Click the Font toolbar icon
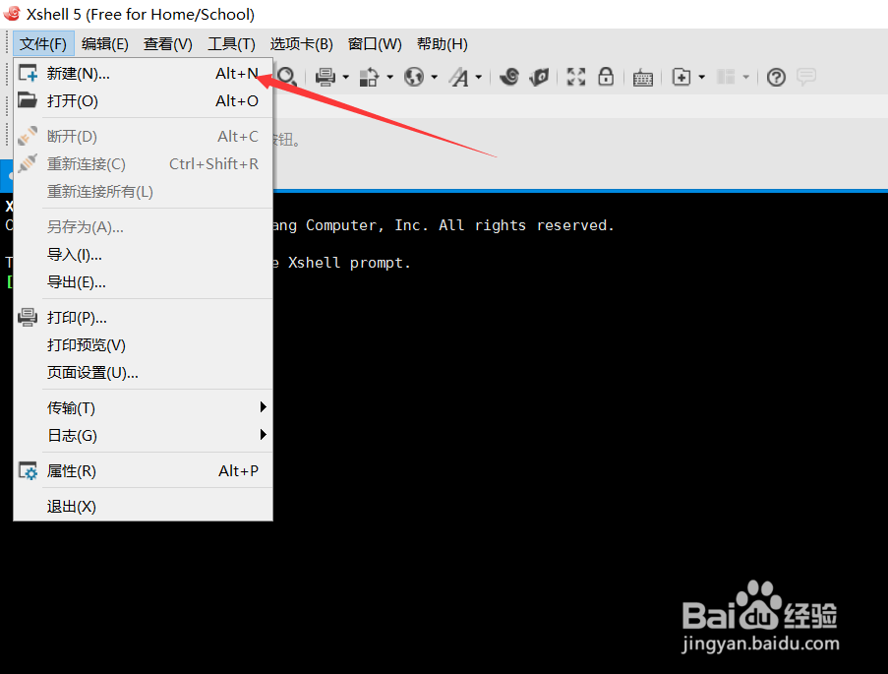 (458, 77)
